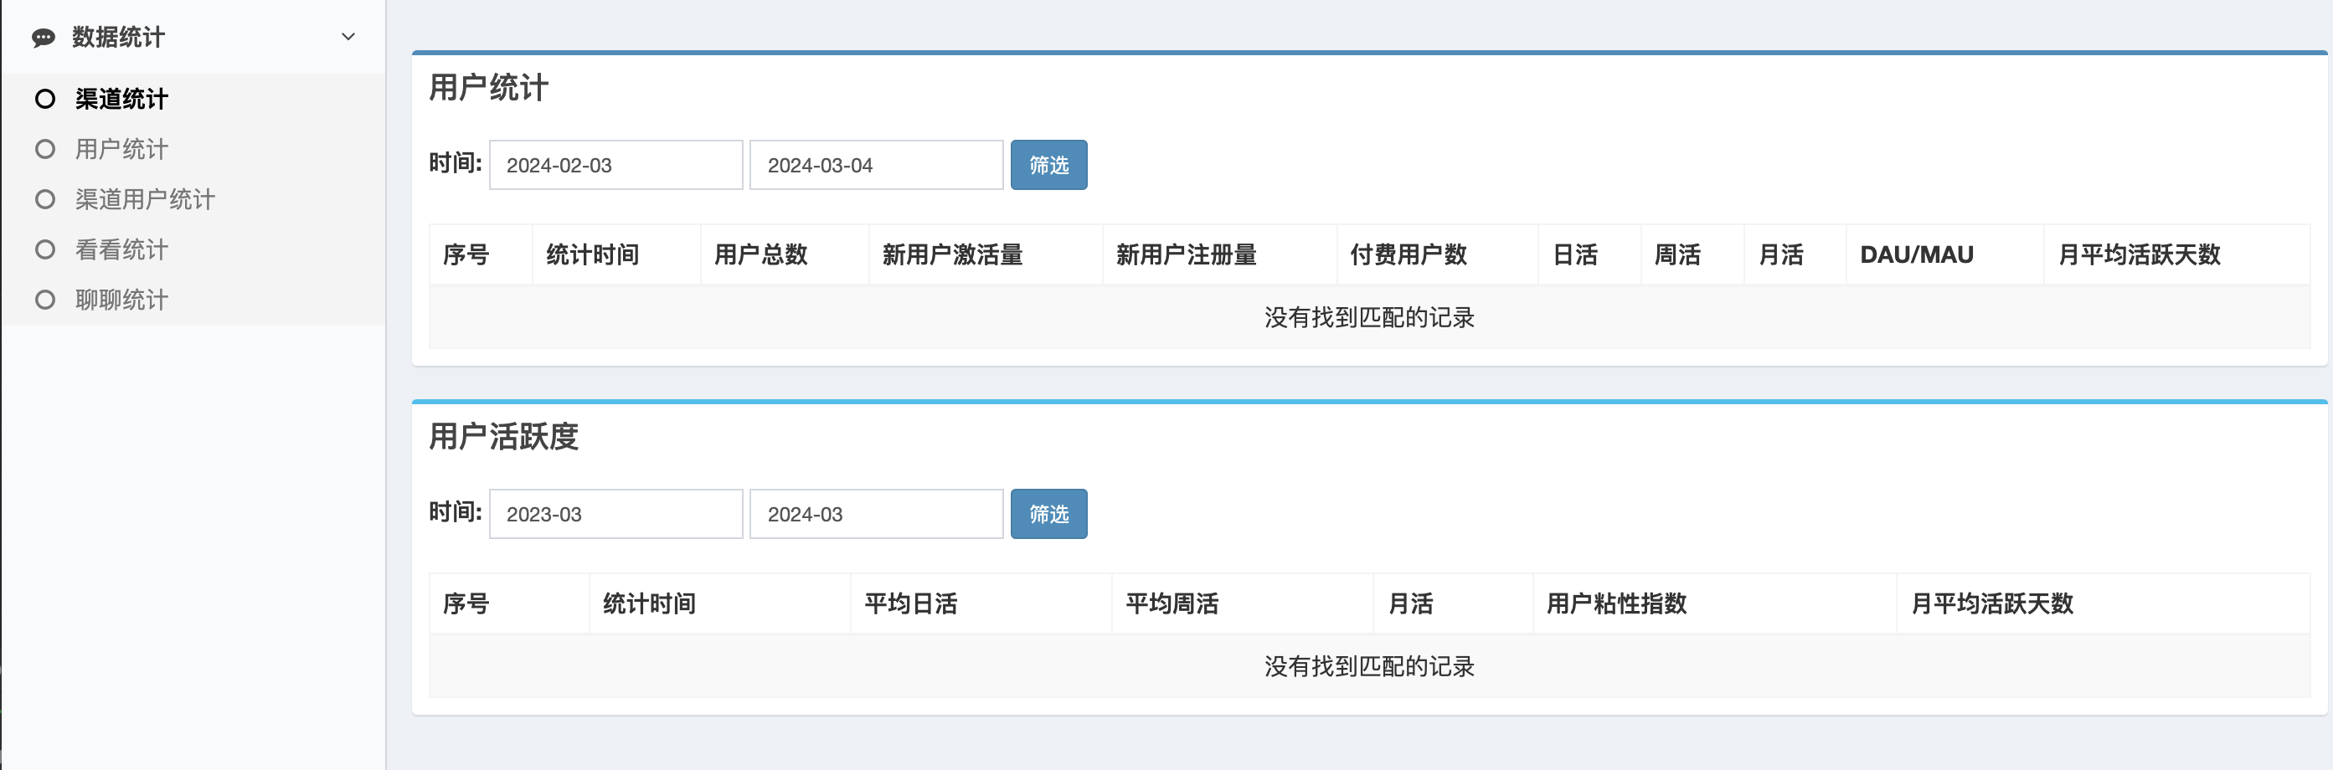Viewport: 2333px width, 770px height.
Task: Click 没有找到匹配的记录 in 用户活跃度 table
Action: [1369, 667]
